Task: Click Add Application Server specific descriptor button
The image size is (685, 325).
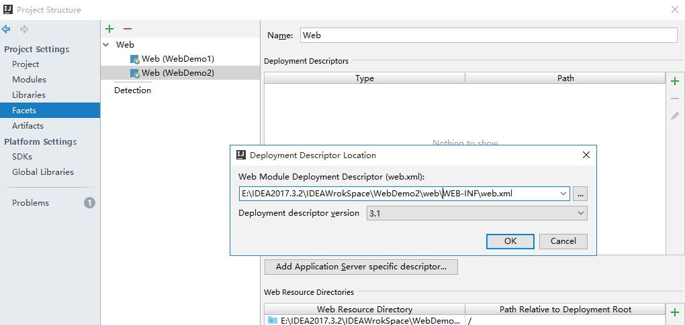Action: pos(361,267)
